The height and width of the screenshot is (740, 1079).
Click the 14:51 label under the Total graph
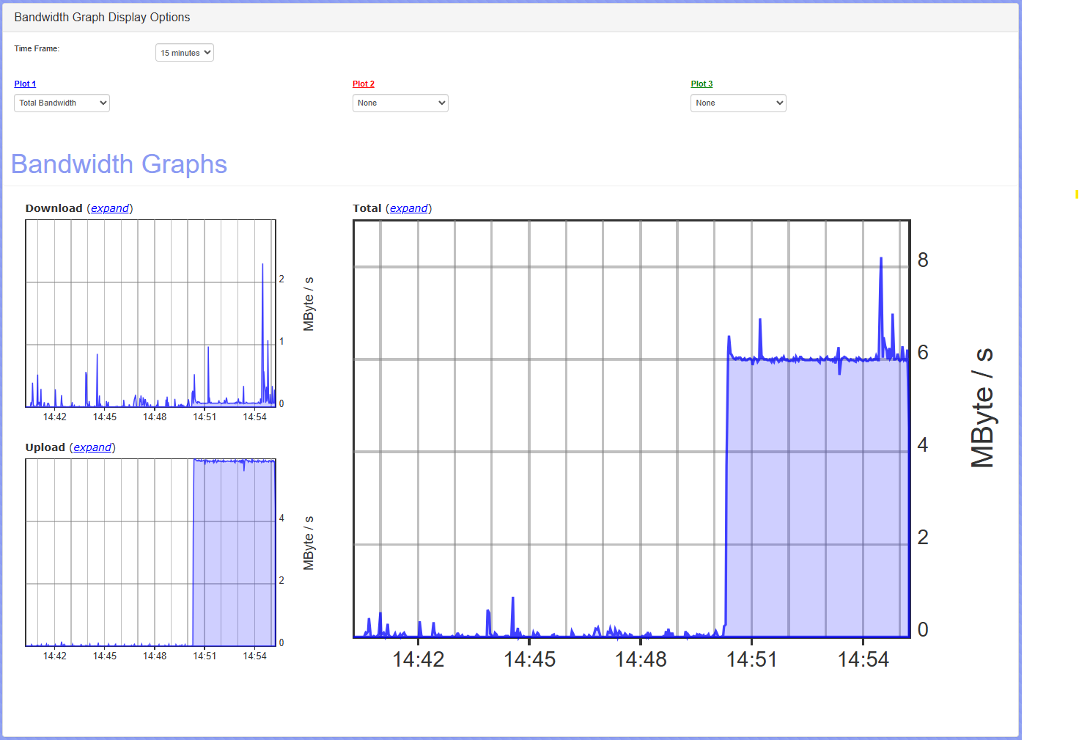[751, 659]
